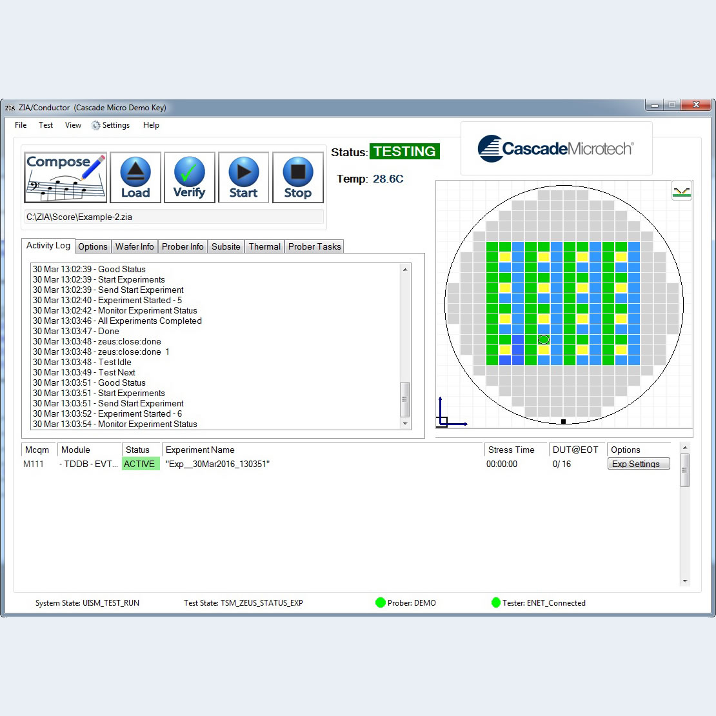Click the Verify checkmark icon
The width and height of the screenshot is (716, 716).
coord(190,177)
